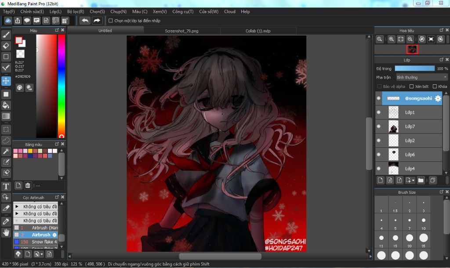The image size is (450, 268).
Task: Open the color palette wheel icon
Action: (x=19, y=88)
